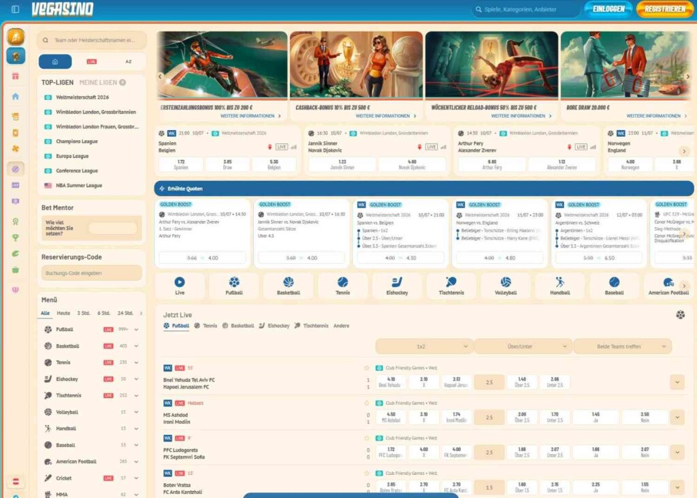Switch Jetzt Live to the Basketball tab

pyautogui.click(x=238, y=326)
